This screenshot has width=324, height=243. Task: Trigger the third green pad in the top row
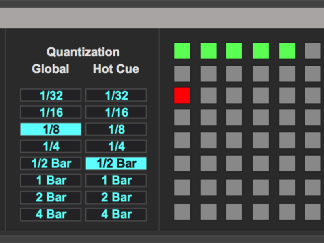pos(234,51)
